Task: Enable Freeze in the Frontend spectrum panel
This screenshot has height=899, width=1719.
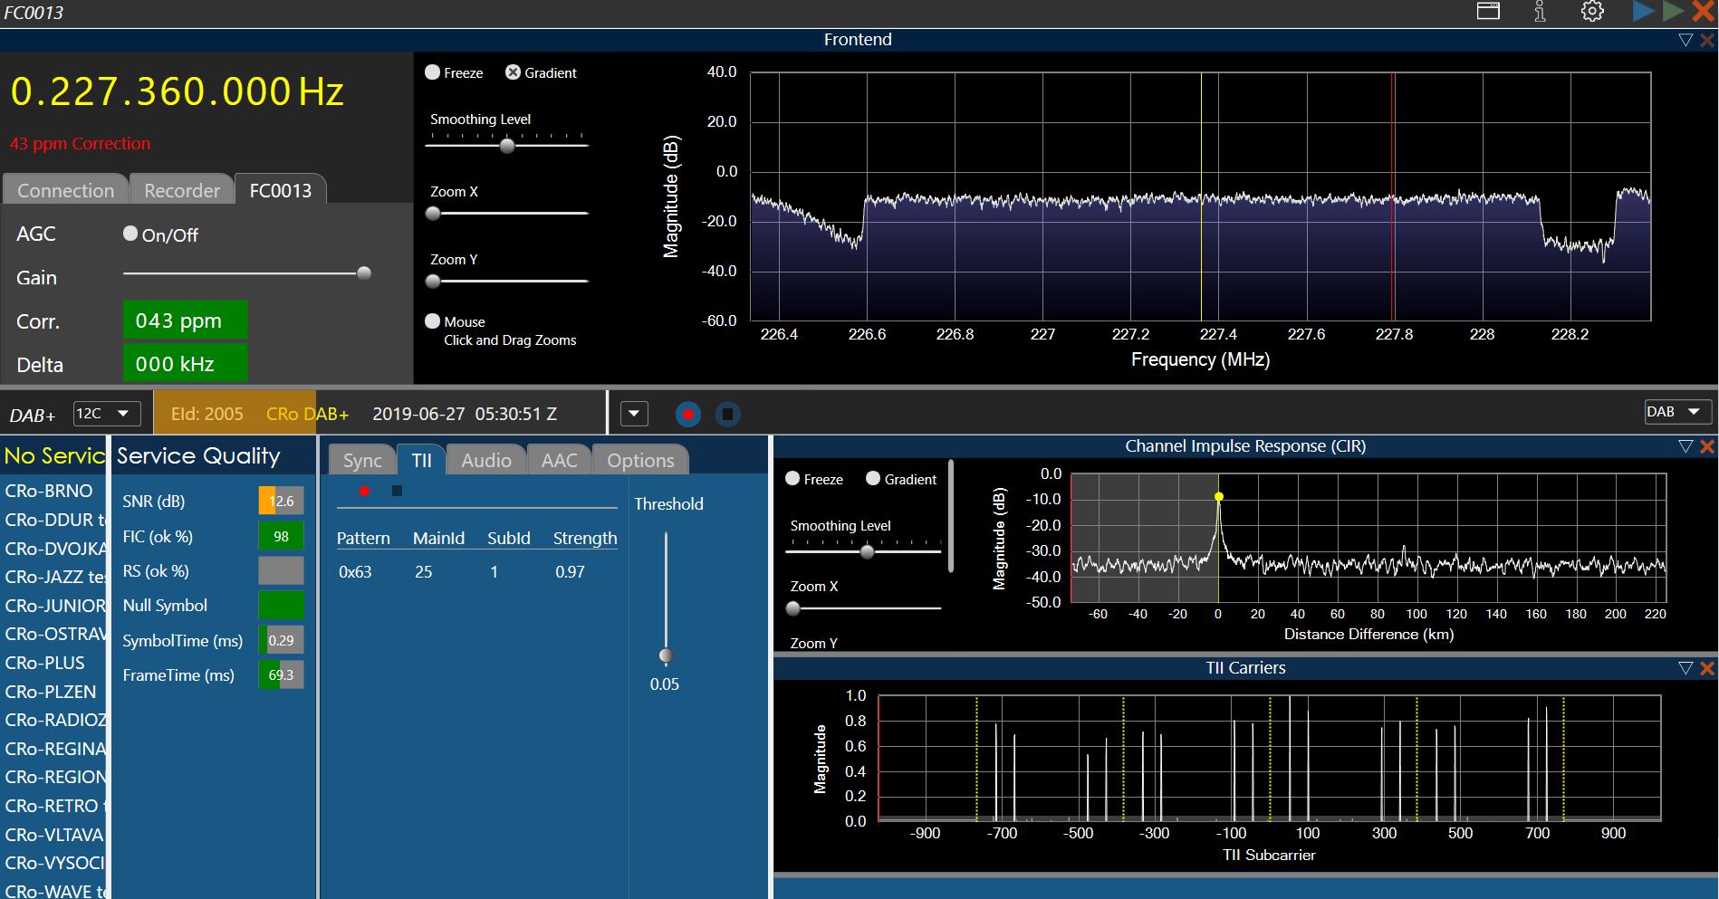Action: [x=433, y=72]
